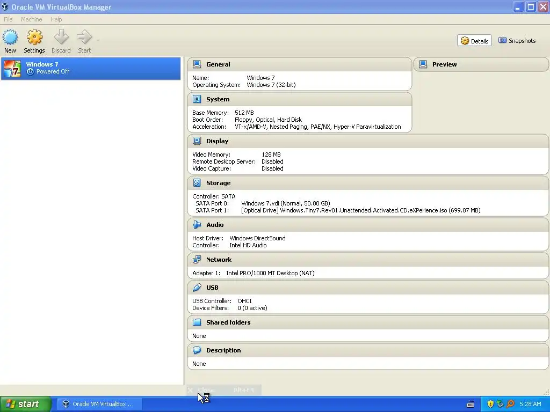Image resolution: width=550 pixels, height=412 pixels.
Task: Open the Machine menu
Action: 32,19
